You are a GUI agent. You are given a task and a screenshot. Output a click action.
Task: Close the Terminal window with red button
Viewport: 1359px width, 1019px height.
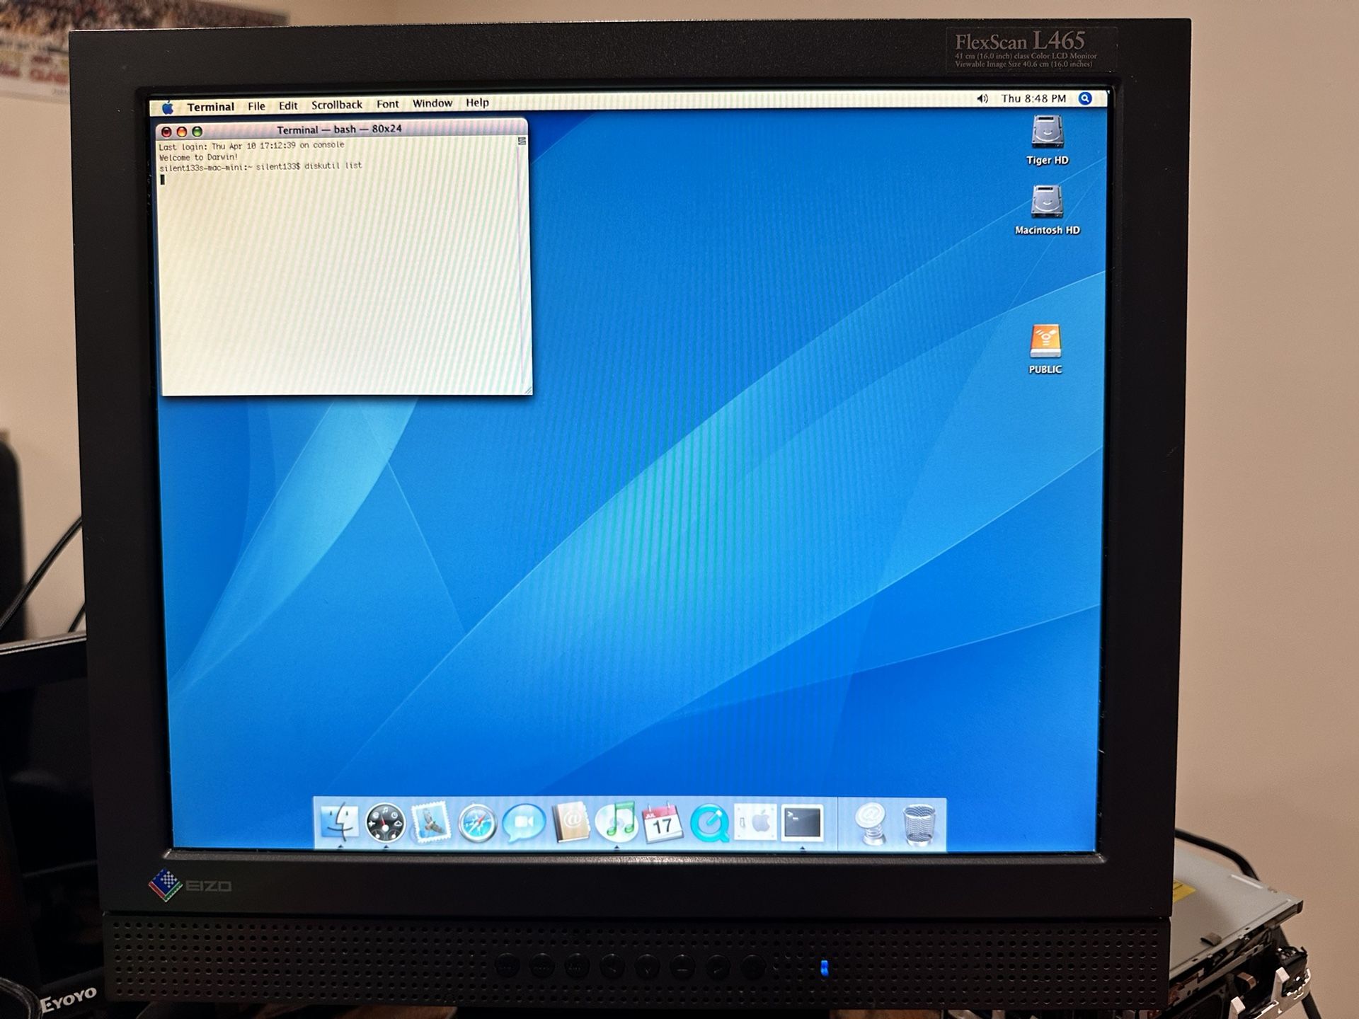[166, 132]
